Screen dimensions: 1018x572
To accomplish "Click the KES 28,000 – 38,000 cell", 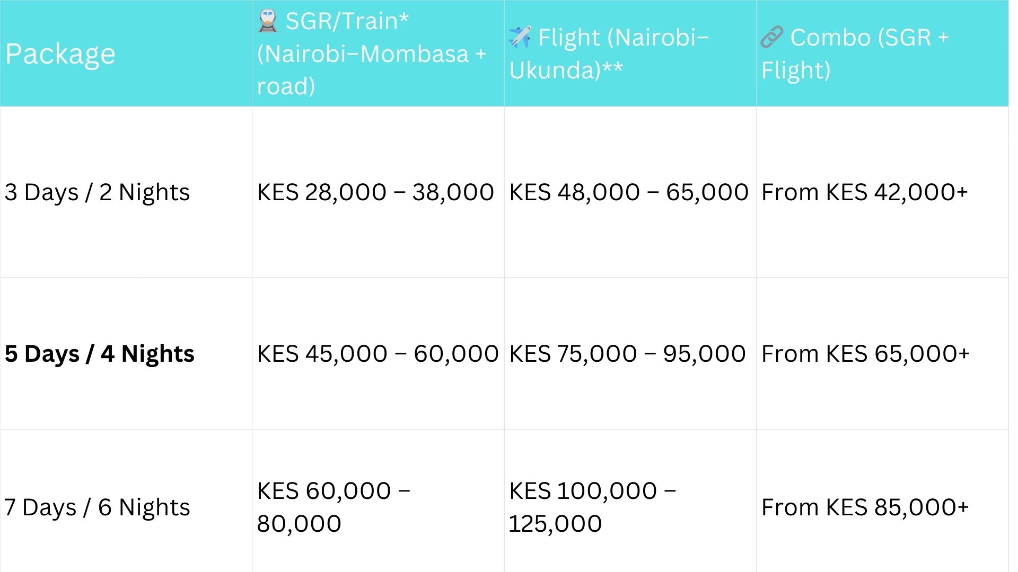I will (x=375, y=192).
